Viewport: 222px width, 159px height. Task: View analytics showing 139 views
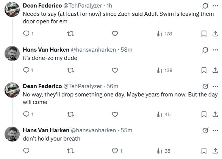[x=164, y=70]
